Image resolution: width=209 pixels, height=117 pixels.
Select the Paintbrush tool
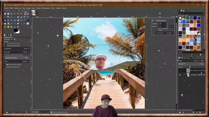[15, 24]
